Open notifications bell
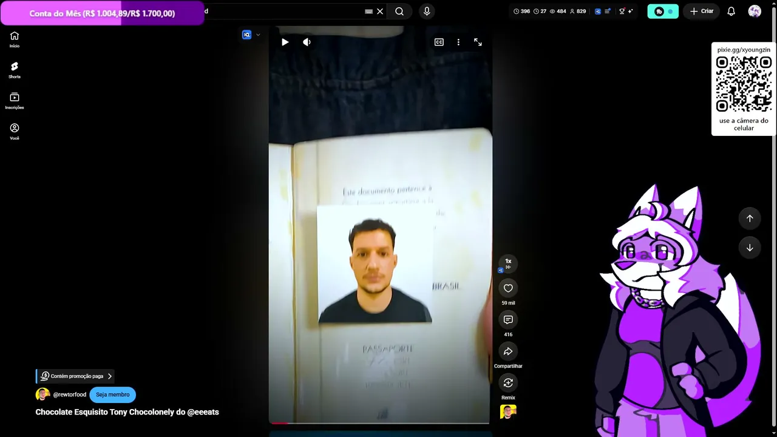Image resolution: width=777 pixels, height=437 pixels. point(731,11)
